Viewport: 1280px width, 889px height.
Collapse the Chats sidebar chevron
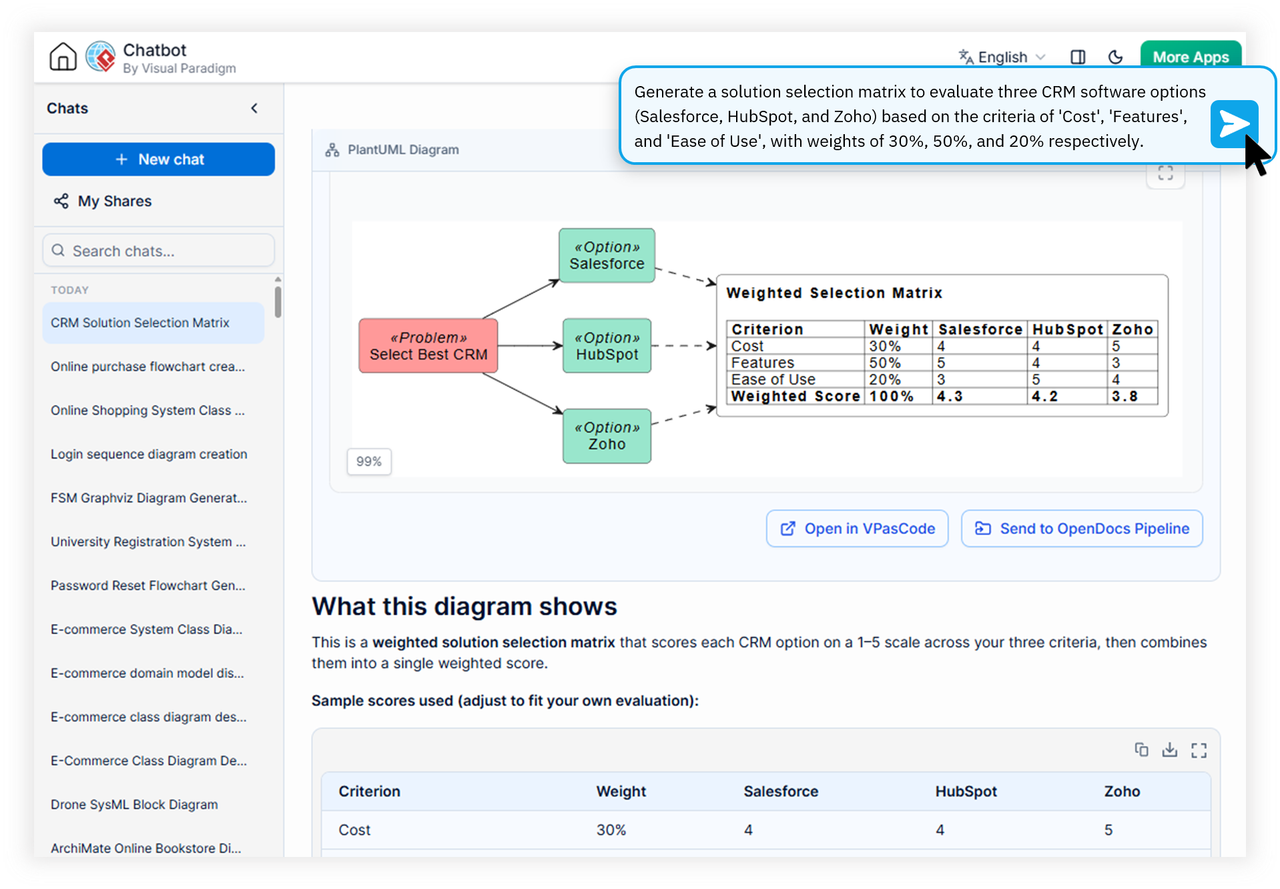(x=254, y=108)
